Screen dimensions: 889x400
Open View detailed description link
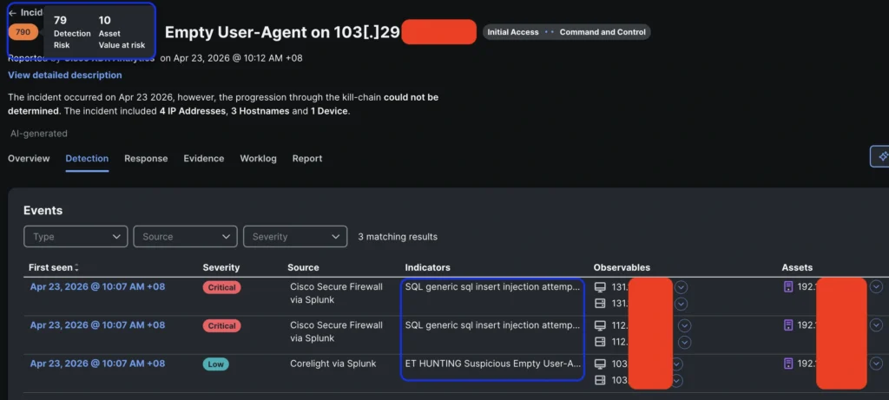pos(65,75)
